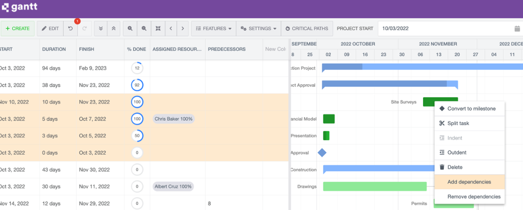Click the zoom out magnifier icon
The image size is (523, 210).
(x=144, y=28)
